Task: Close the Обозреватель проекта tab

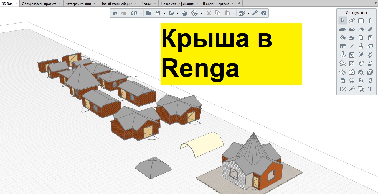Action: point(60,4)
